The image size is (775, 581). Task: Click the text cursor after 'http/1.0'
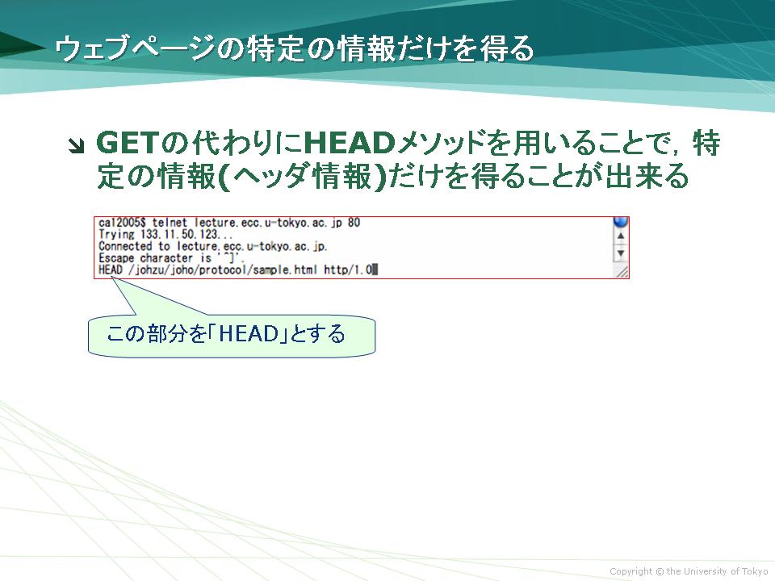(375, 270)
